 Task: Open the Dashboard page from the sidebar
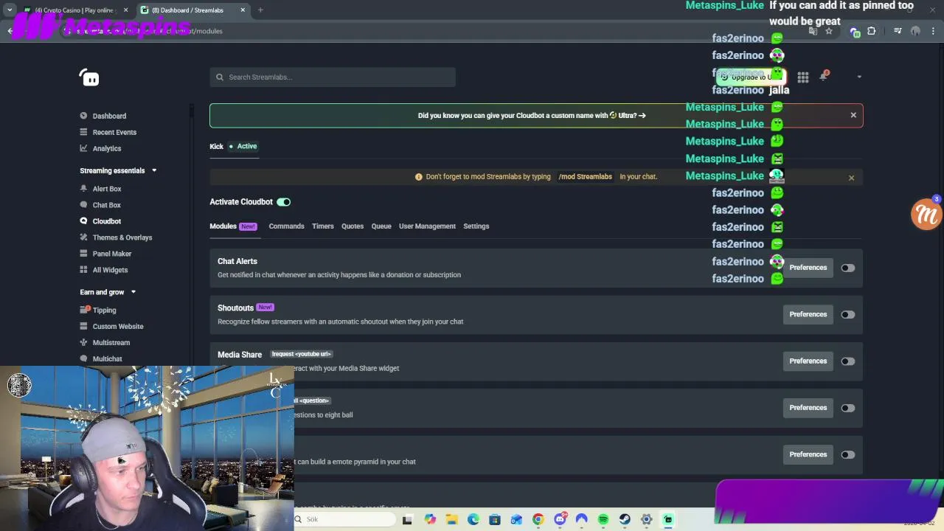pyautogui.click(x=109, y=116)
